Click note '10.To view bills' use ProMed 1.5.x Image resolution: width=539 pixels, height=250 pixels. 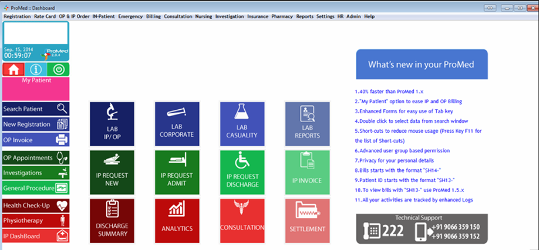409,190
